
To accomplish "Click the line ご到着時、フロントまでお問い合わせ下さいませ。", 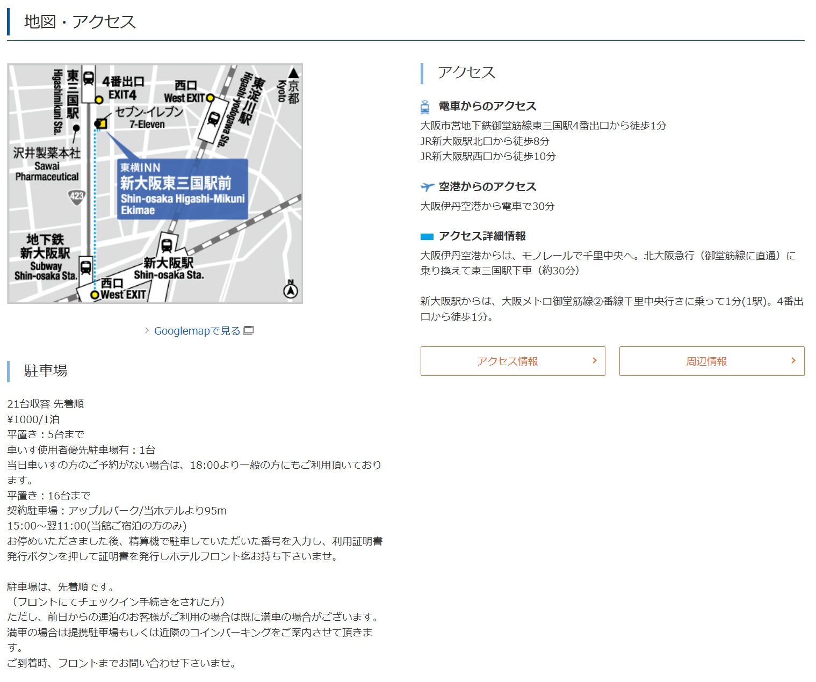I will (122, 663).
